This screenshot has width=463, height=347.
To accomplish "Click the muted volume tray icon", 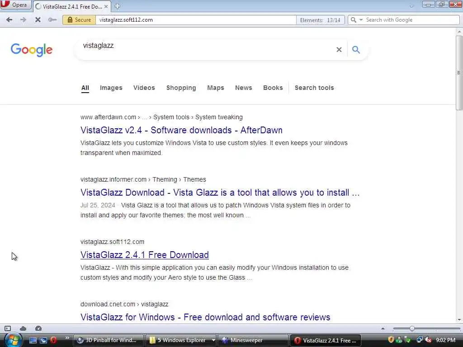I will (x=428, y=340).
